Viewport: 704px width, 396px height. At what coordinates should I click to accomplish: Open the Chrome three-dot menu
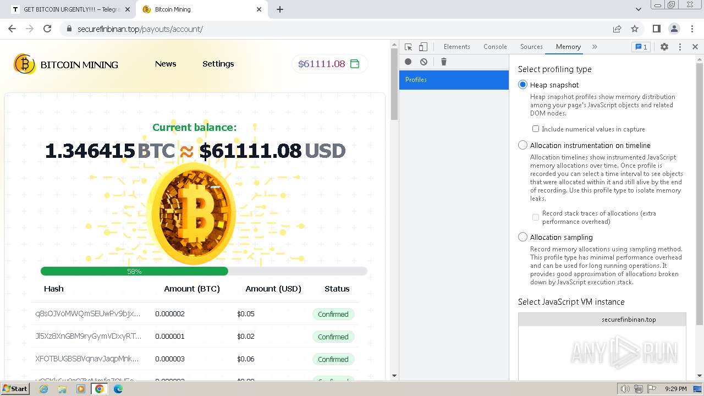coord(691,29)
